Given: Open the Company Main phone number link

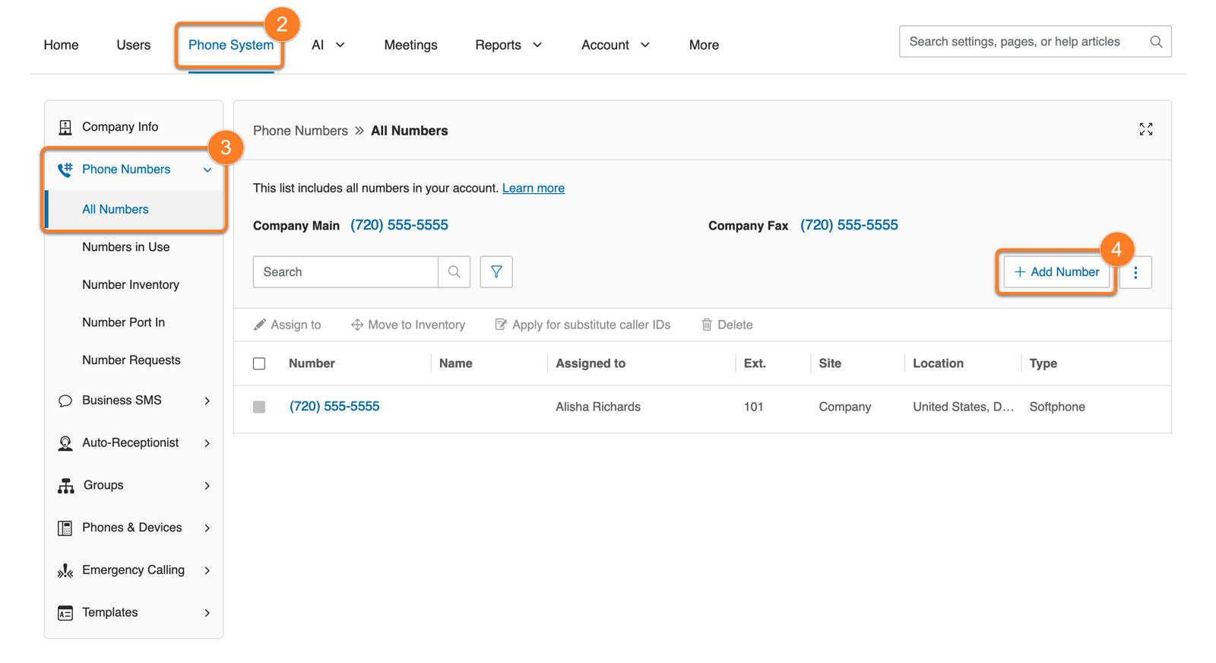Looking at the screenshot, I should click(399, 225).
